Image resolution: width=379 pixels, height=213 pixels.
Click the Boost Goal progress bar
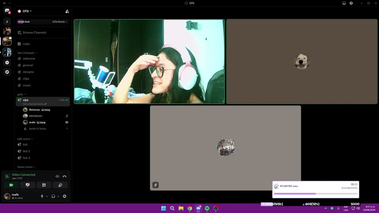pyautogui.click(x=43, y=22)
